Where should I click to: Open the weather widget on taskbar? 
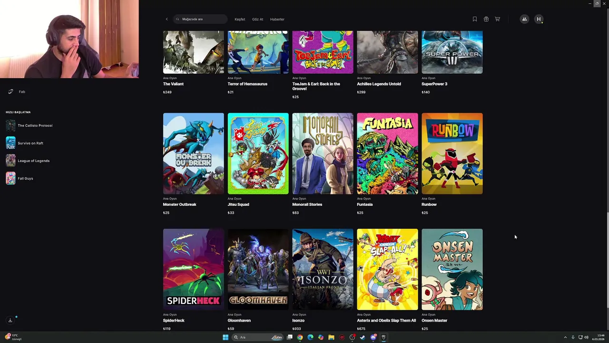point(13,337)
